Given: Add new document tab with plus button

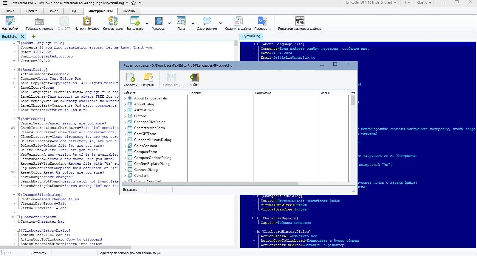Looking at the screenshot, I should 33,36.
